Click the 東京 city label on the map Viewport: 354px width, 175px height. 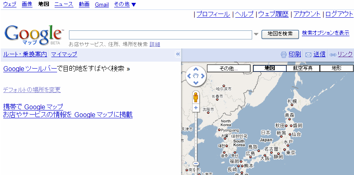tap(291, 153)
